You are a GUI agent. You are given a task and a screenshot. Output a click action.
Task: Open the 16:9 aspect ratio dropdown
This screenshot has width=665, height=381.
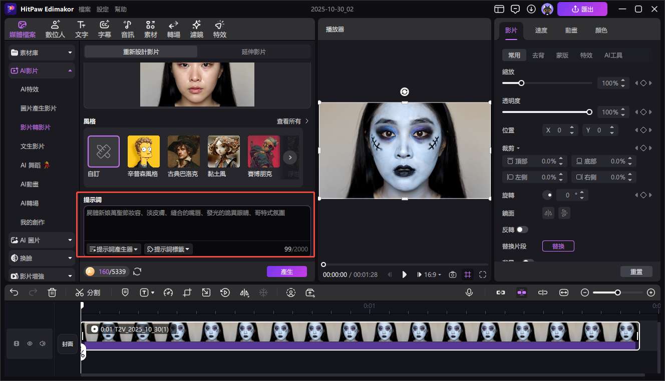tap(429, 274)
